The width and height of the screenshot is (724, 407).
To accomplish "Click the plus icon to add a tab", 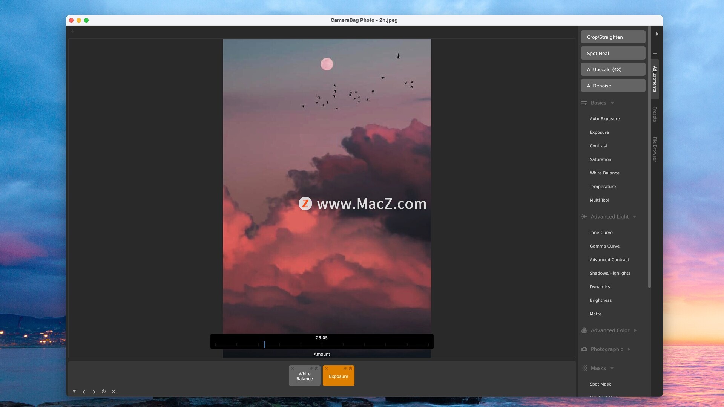I will [x=72, y=31].
